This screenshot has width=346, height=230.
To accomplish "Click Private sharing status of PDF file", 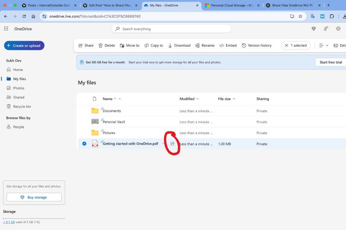I will (262, 144).
